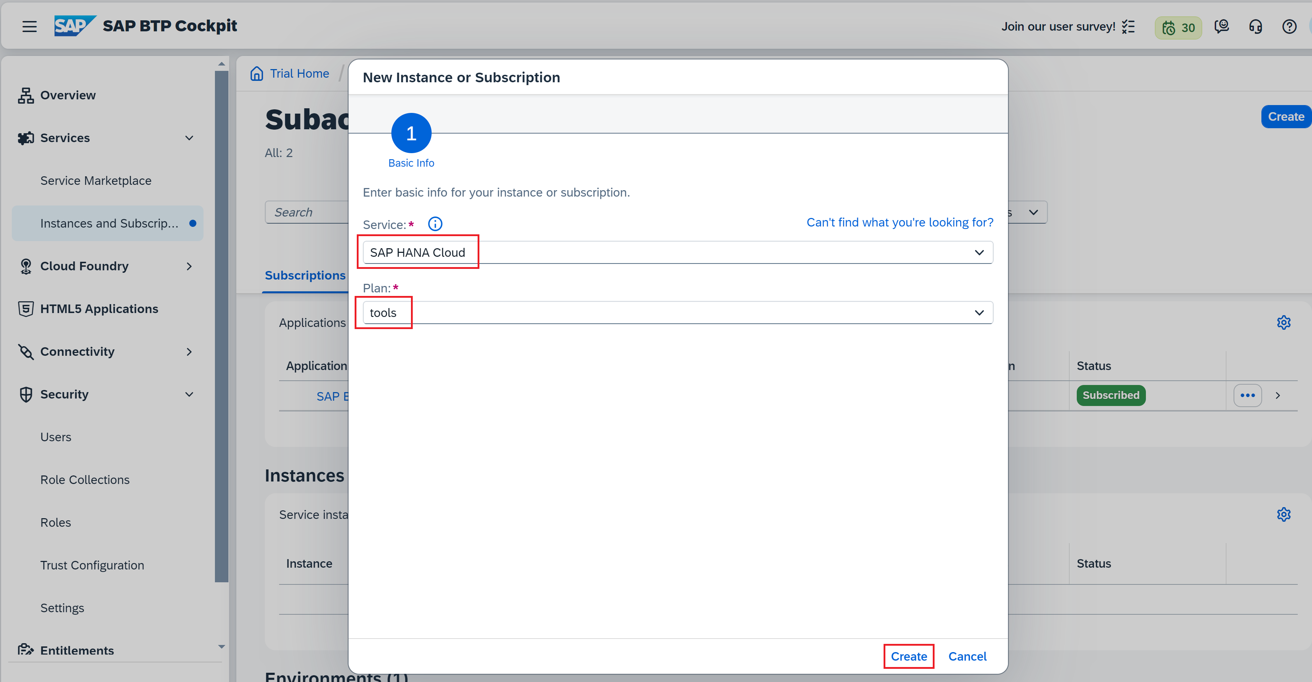
Task: Open the help question mark icon
Action: point(1289,26)
